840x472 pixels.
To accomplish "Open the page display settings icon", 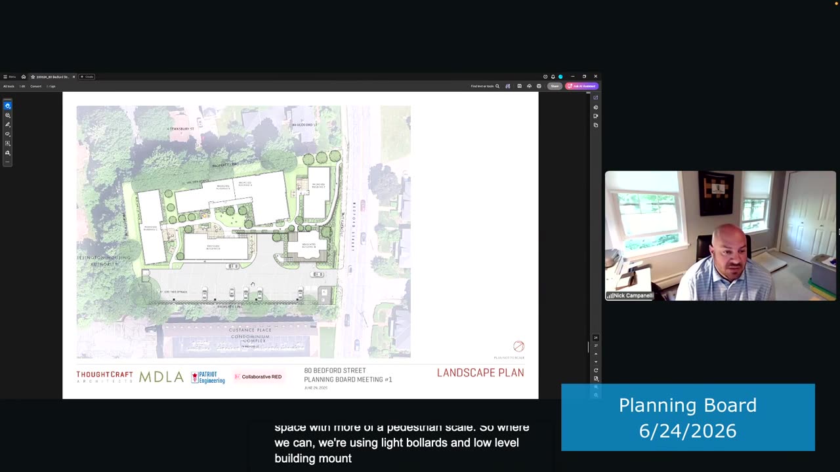I will pos(596,379).
